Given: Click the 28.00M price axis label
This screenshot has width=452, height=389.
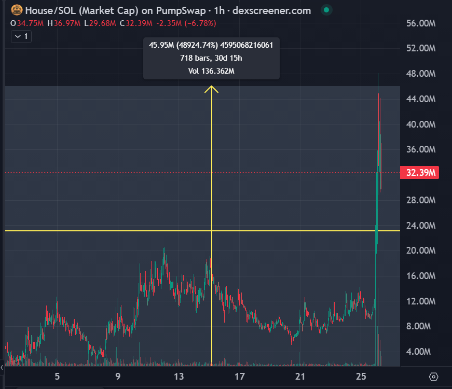Looking at the screenshot, I should click(421, 200).
